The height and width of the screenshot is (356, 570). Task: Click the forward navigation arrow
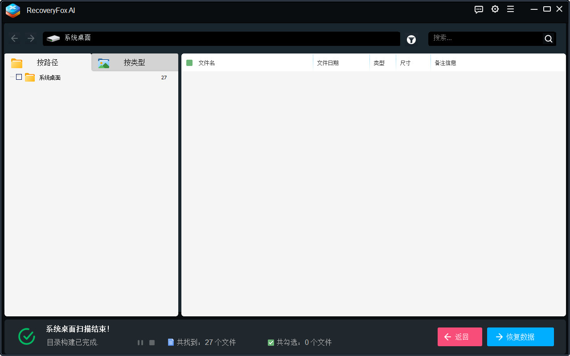30,38
